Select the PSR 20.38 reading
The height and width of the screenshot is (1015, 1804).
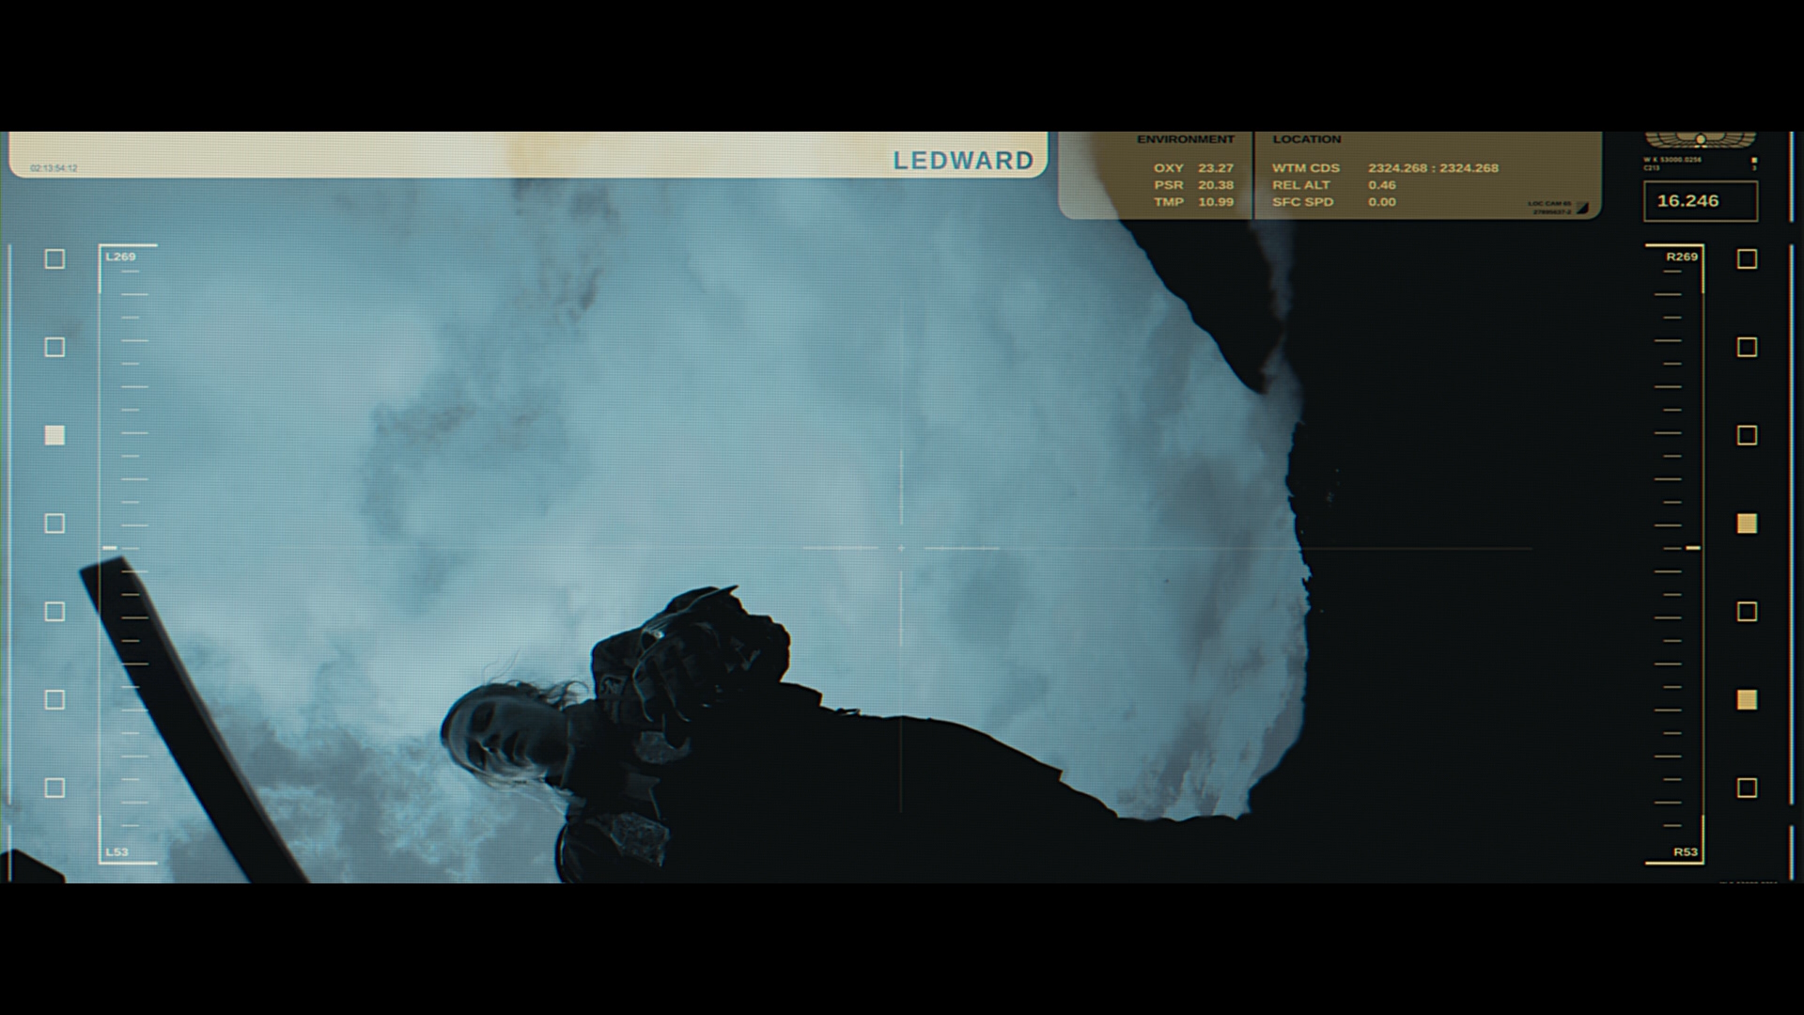click(x=1193, y=185)
